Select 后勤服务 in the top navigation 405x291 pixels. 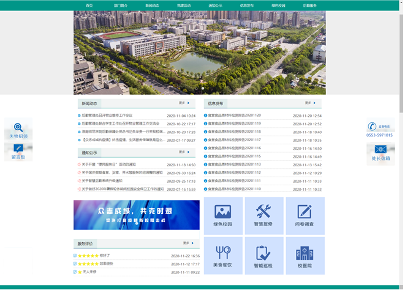(310, 6)
